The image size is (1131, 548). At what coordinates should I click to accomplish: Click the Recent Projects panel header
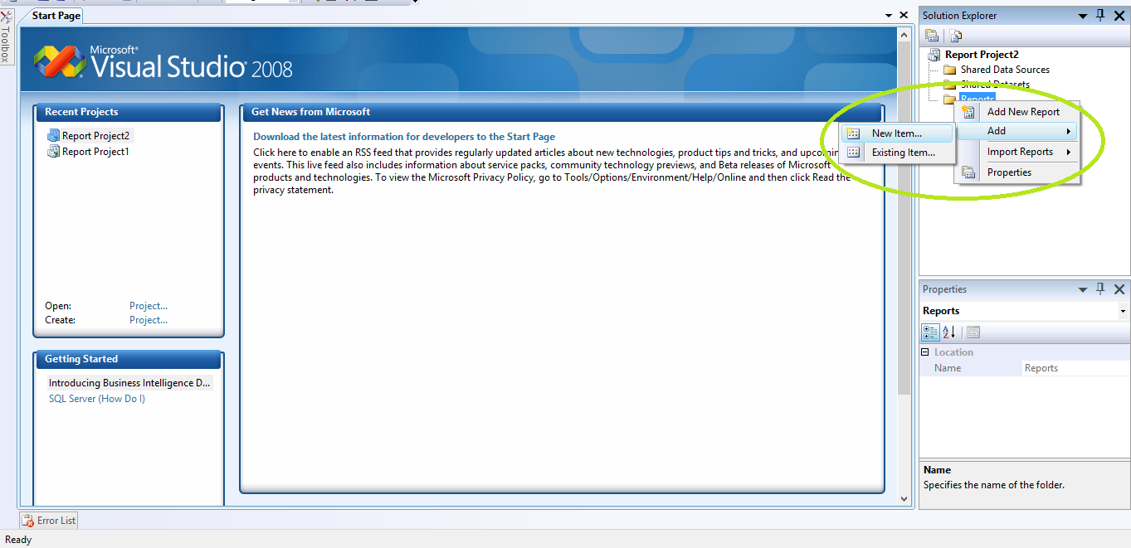(x=129, y=112)
